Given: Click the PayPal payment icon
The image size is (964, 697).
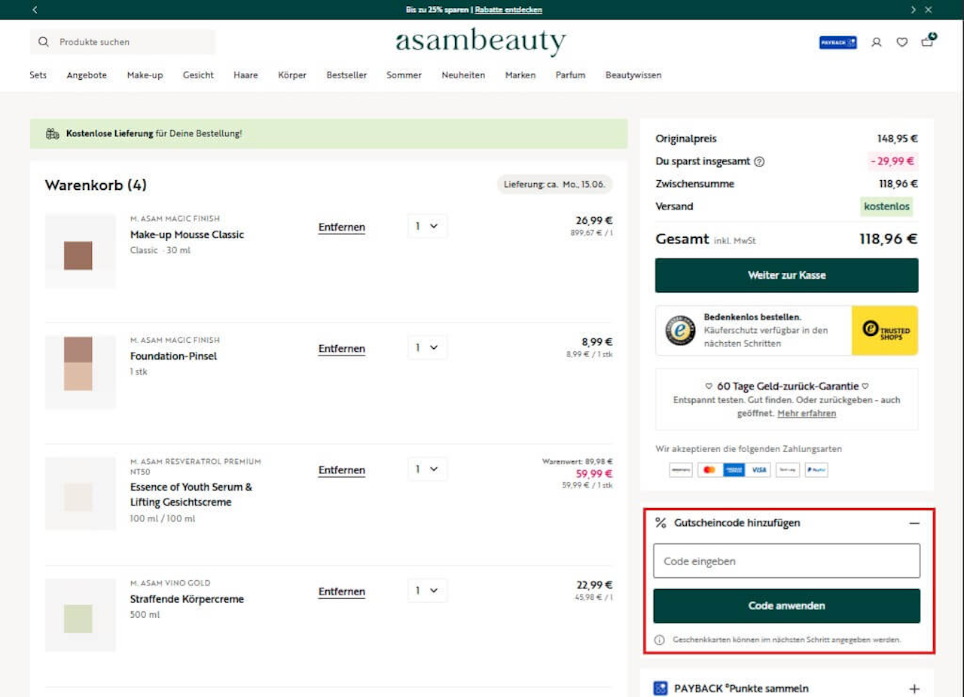Looking at the screenshot, I should [816, 469].
